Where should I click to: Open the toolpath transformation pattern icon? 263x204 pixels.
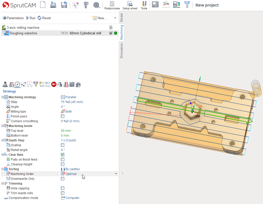click(48, 84)
